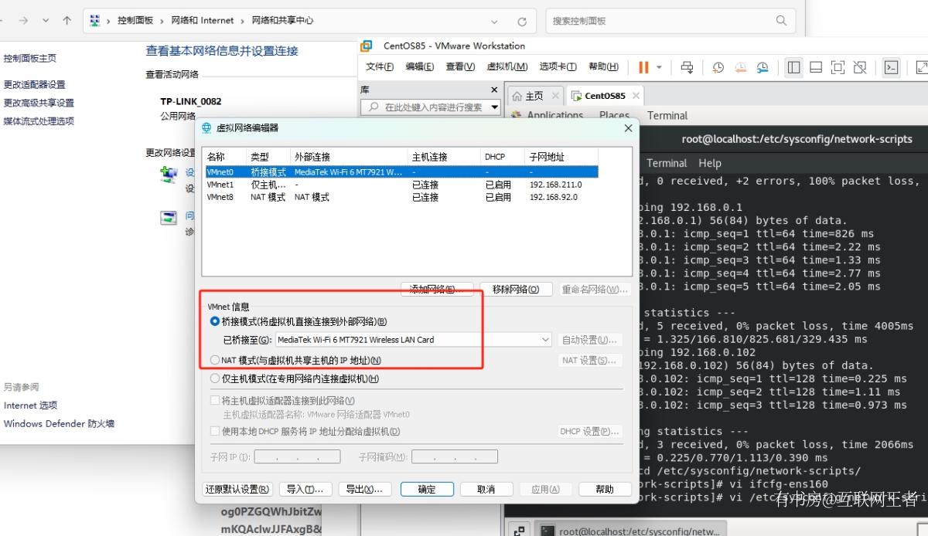The height and width of the screenshot is (536, 928).
Task: Open the 帮助(H) menu in VMware menu bar
Action: tap(603, 67)
